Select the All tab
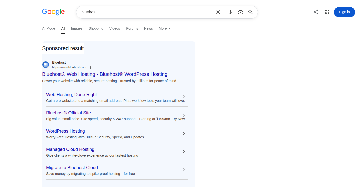 click(x=63, y=28)
